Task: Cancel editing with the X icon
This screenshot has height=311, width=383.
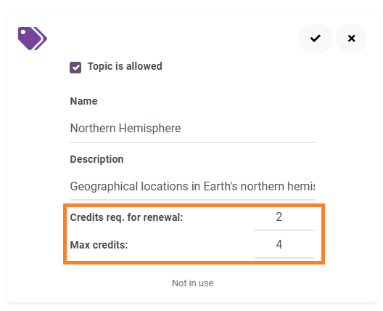Action: (351, 39)
